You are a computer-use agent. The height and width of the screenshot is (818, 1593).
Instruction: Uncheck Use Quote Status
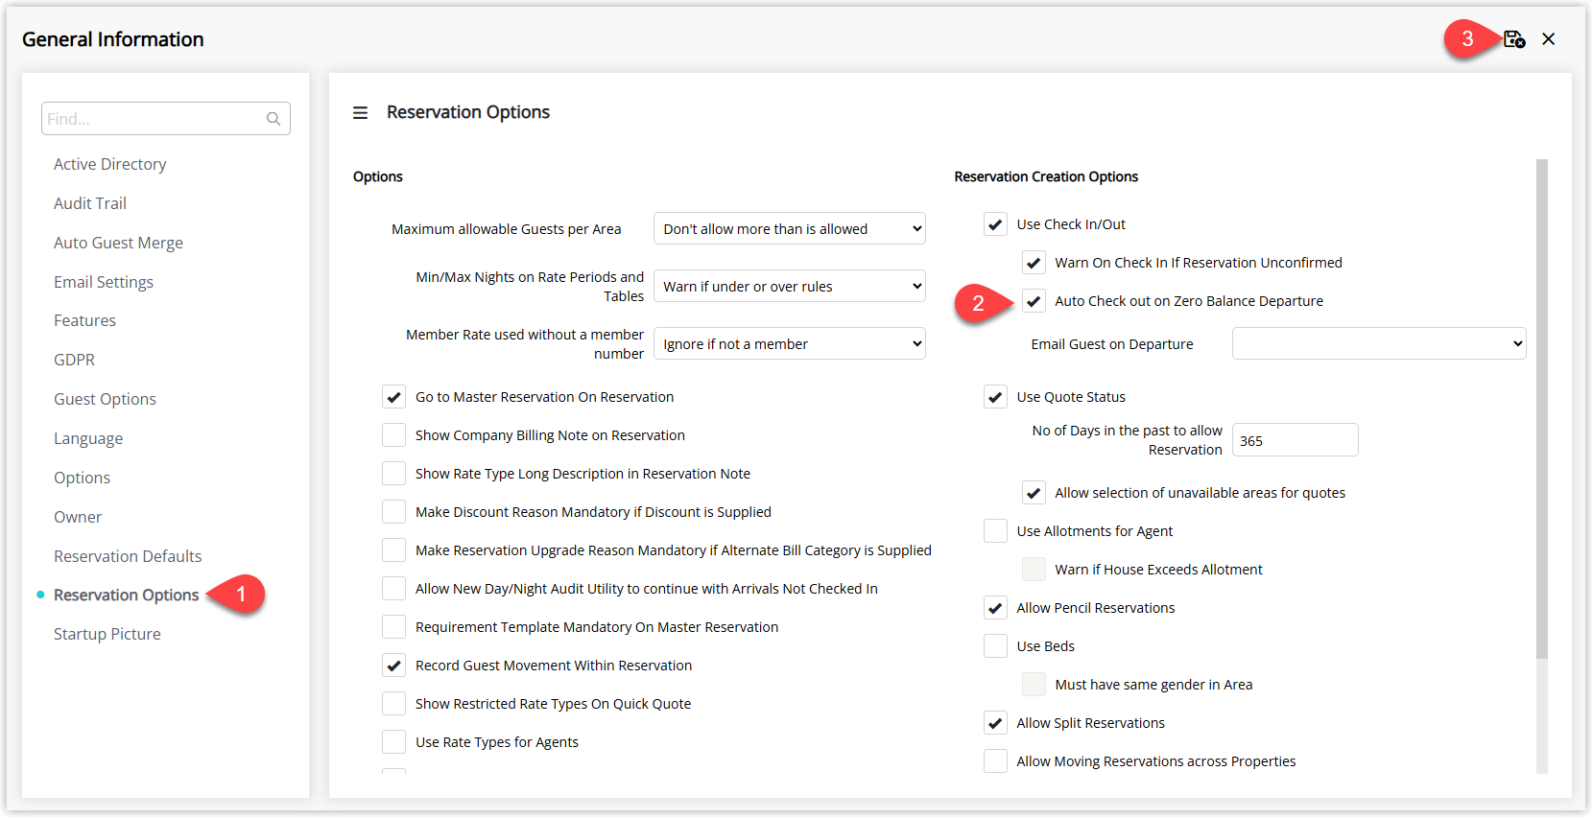coord(995,397)
